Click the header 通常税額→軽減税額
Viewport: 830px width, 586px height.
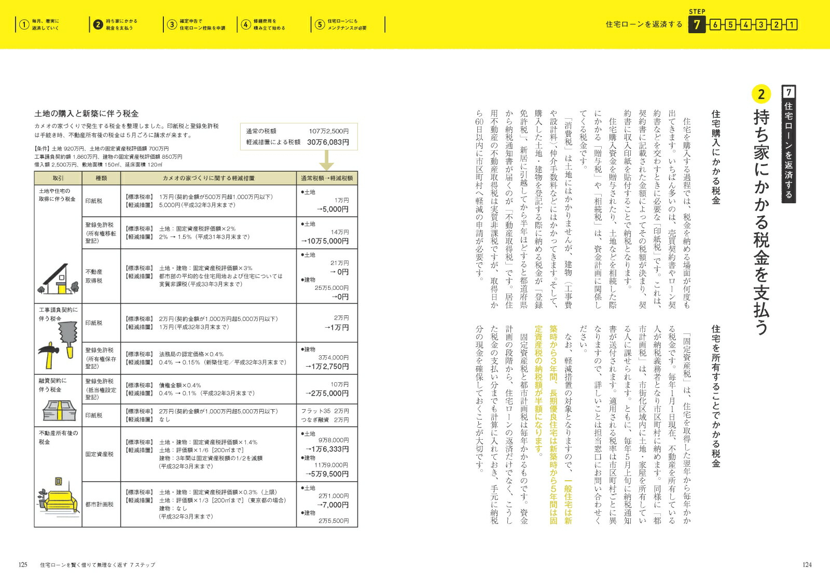327,178
